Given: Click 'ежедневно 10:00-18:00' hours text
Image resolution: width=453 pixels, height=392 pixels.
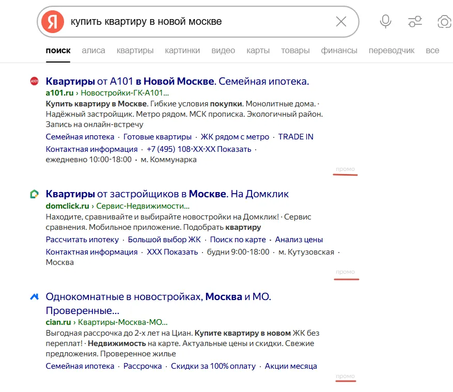Looking at the screenshot, I should (89, 160).
